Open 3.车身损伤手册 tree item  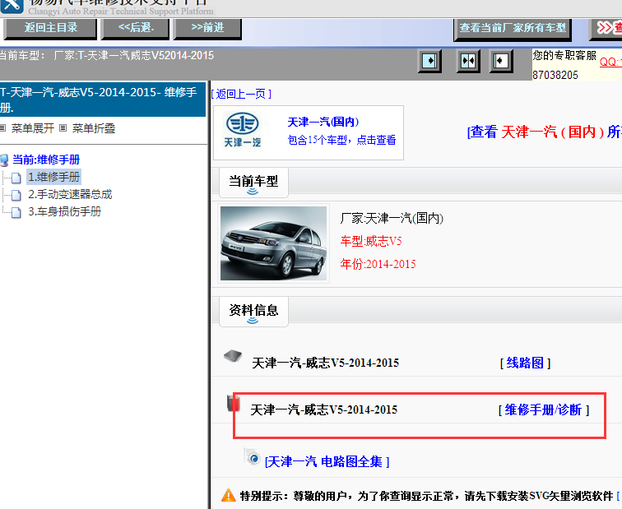tap(64, 211)
